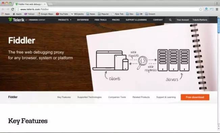Click the Fiddler tab title
The image size is (220, 133).
[x=30, y=4]
